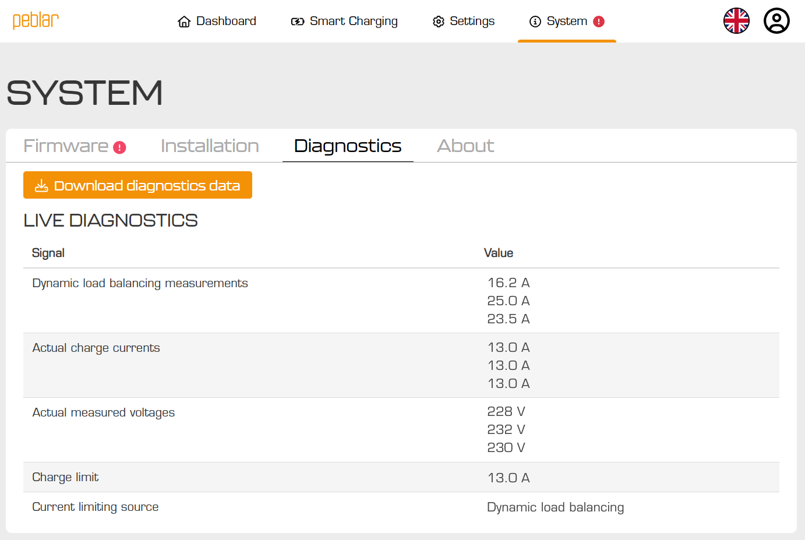The height and width of the screenshot is (540, 805).
Task: Click the download icon in orange button
Action: [x=41, y=186]
